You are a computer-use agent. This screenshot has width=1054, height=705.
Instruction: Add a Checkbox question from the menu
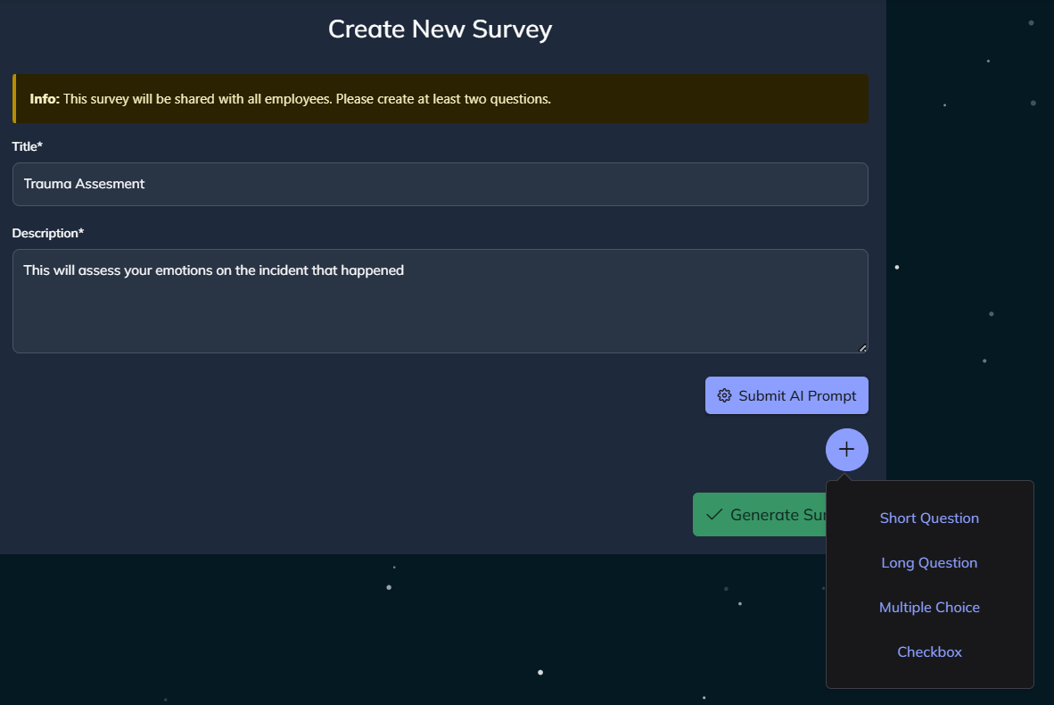[x=929, y=652]
